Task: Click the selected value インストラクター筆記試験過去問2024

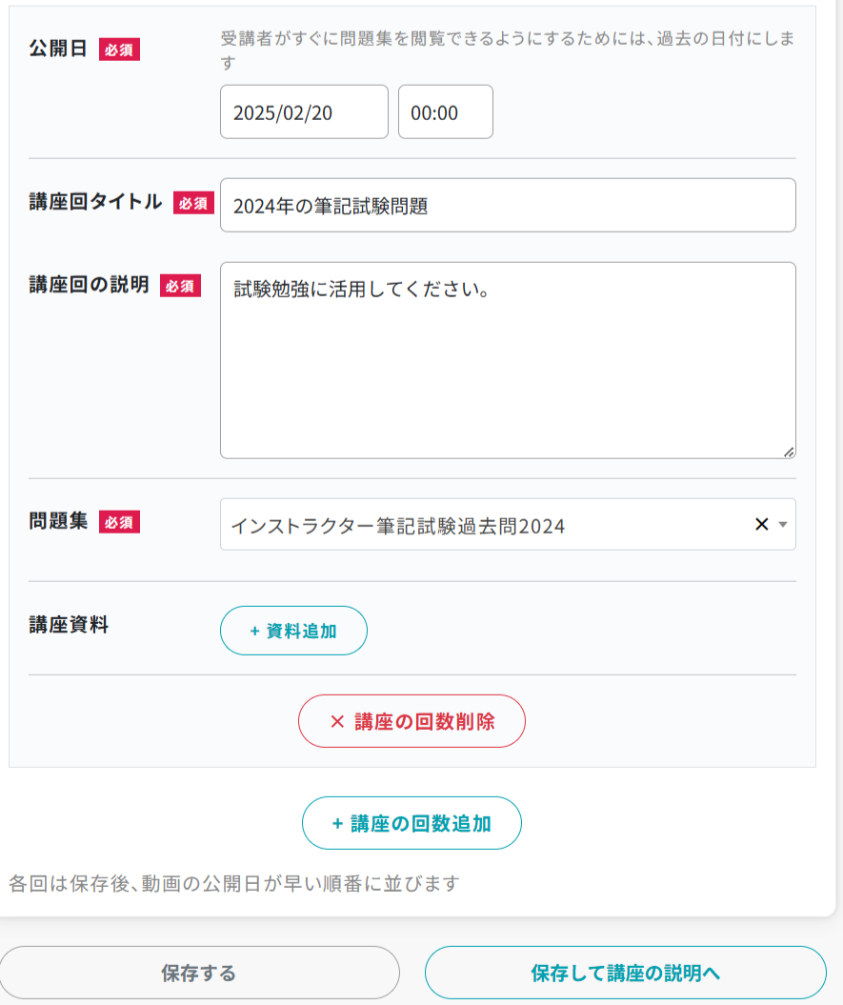Action: pos(398,525)
